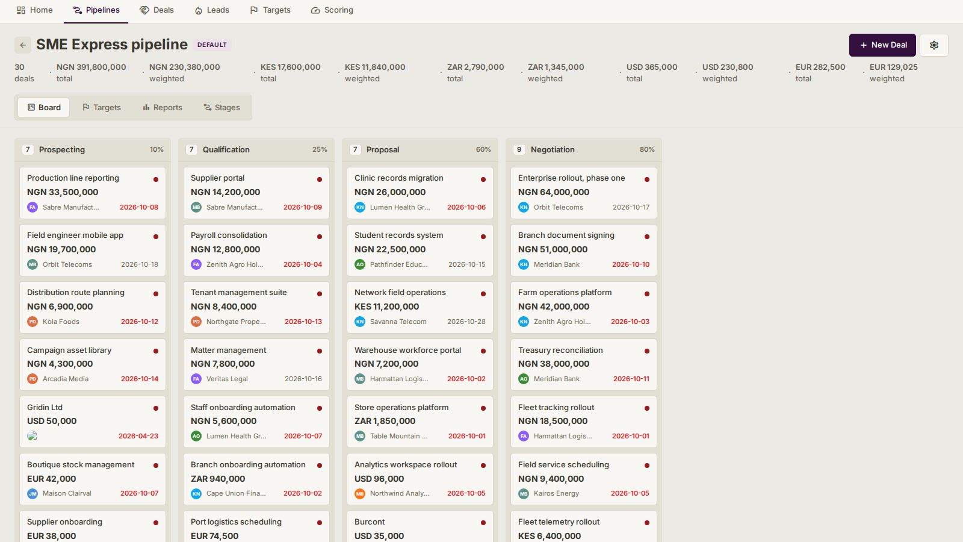Screen dimensions: 963x542
Task: Click the red status dot on Burcont card
Action: (x=483, y=523)
